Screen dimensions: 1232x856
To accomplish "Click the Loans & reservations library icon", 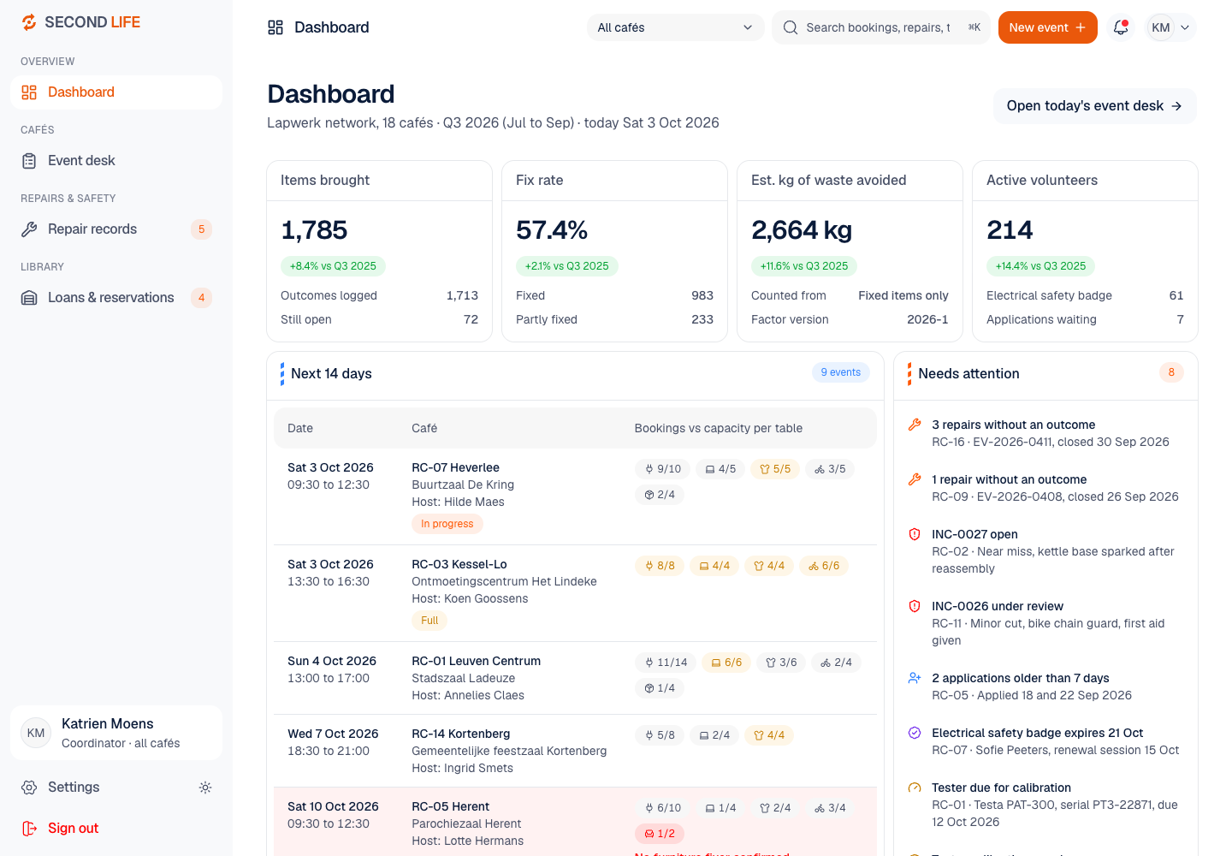I will point(29,298).
